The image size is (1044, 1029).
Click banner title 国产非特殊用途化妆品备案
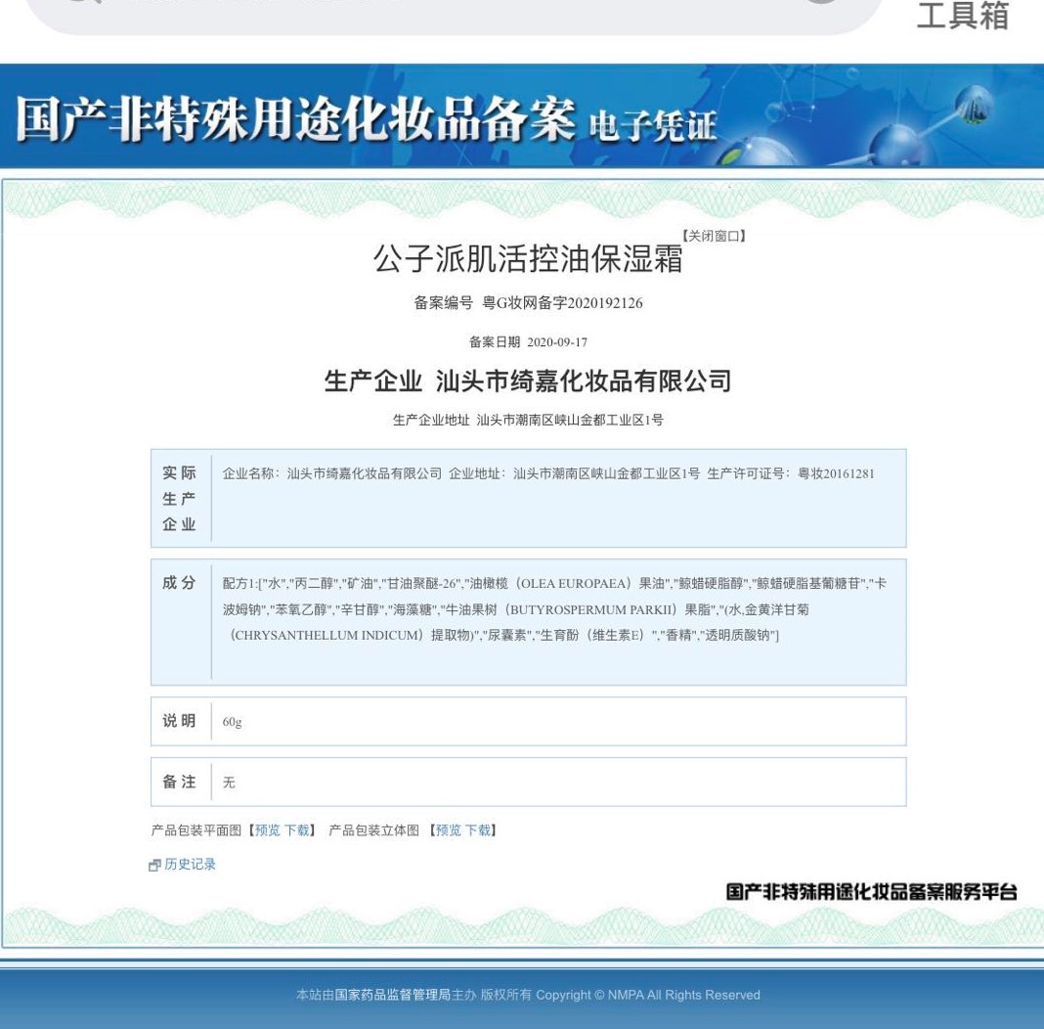point(295,119)
